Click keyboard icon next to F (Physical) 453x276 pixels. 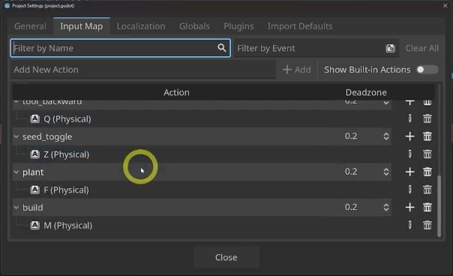pos(35,190)
